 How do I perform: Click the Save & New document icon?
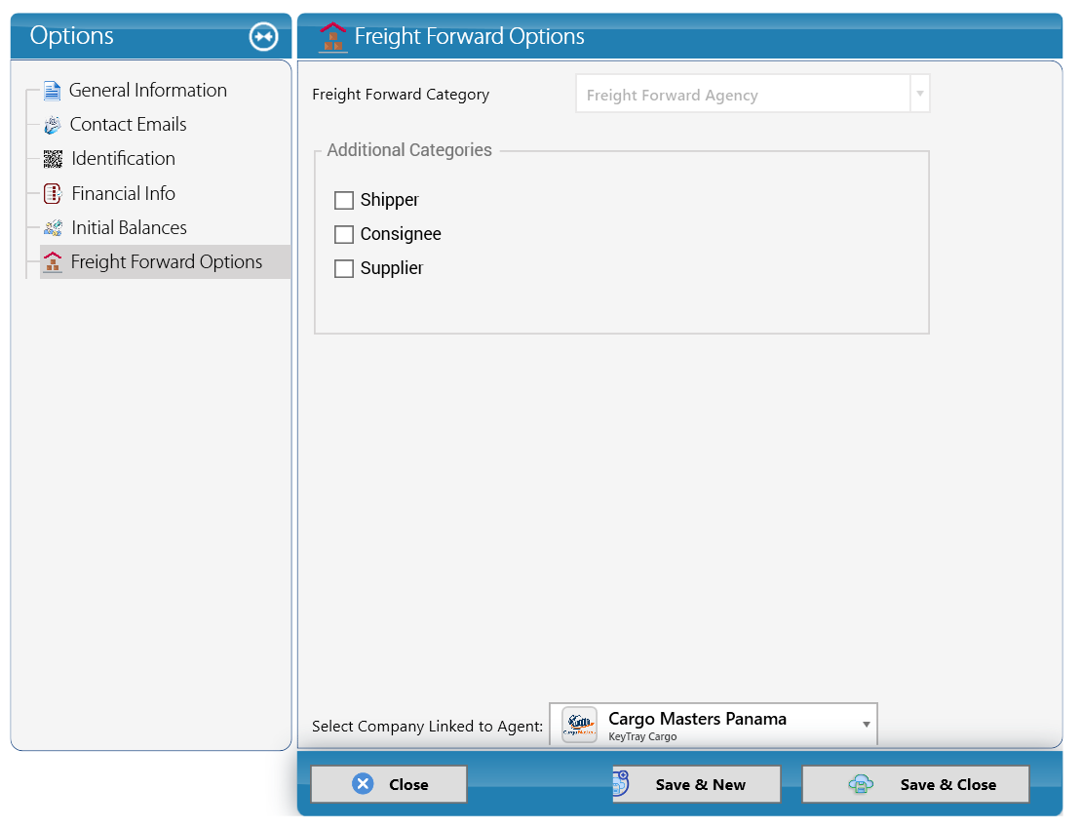(621, 783)
